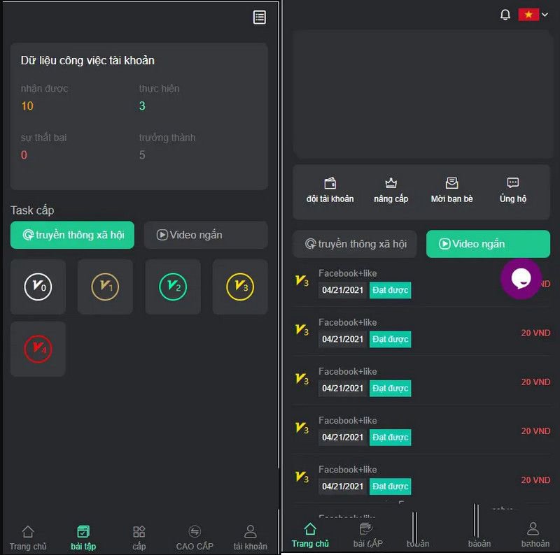Image resolution: width=560 pixels, height=555 pixels.
Task: Go to bài tập tab in left navigation
Action: (x=83, y=538)
